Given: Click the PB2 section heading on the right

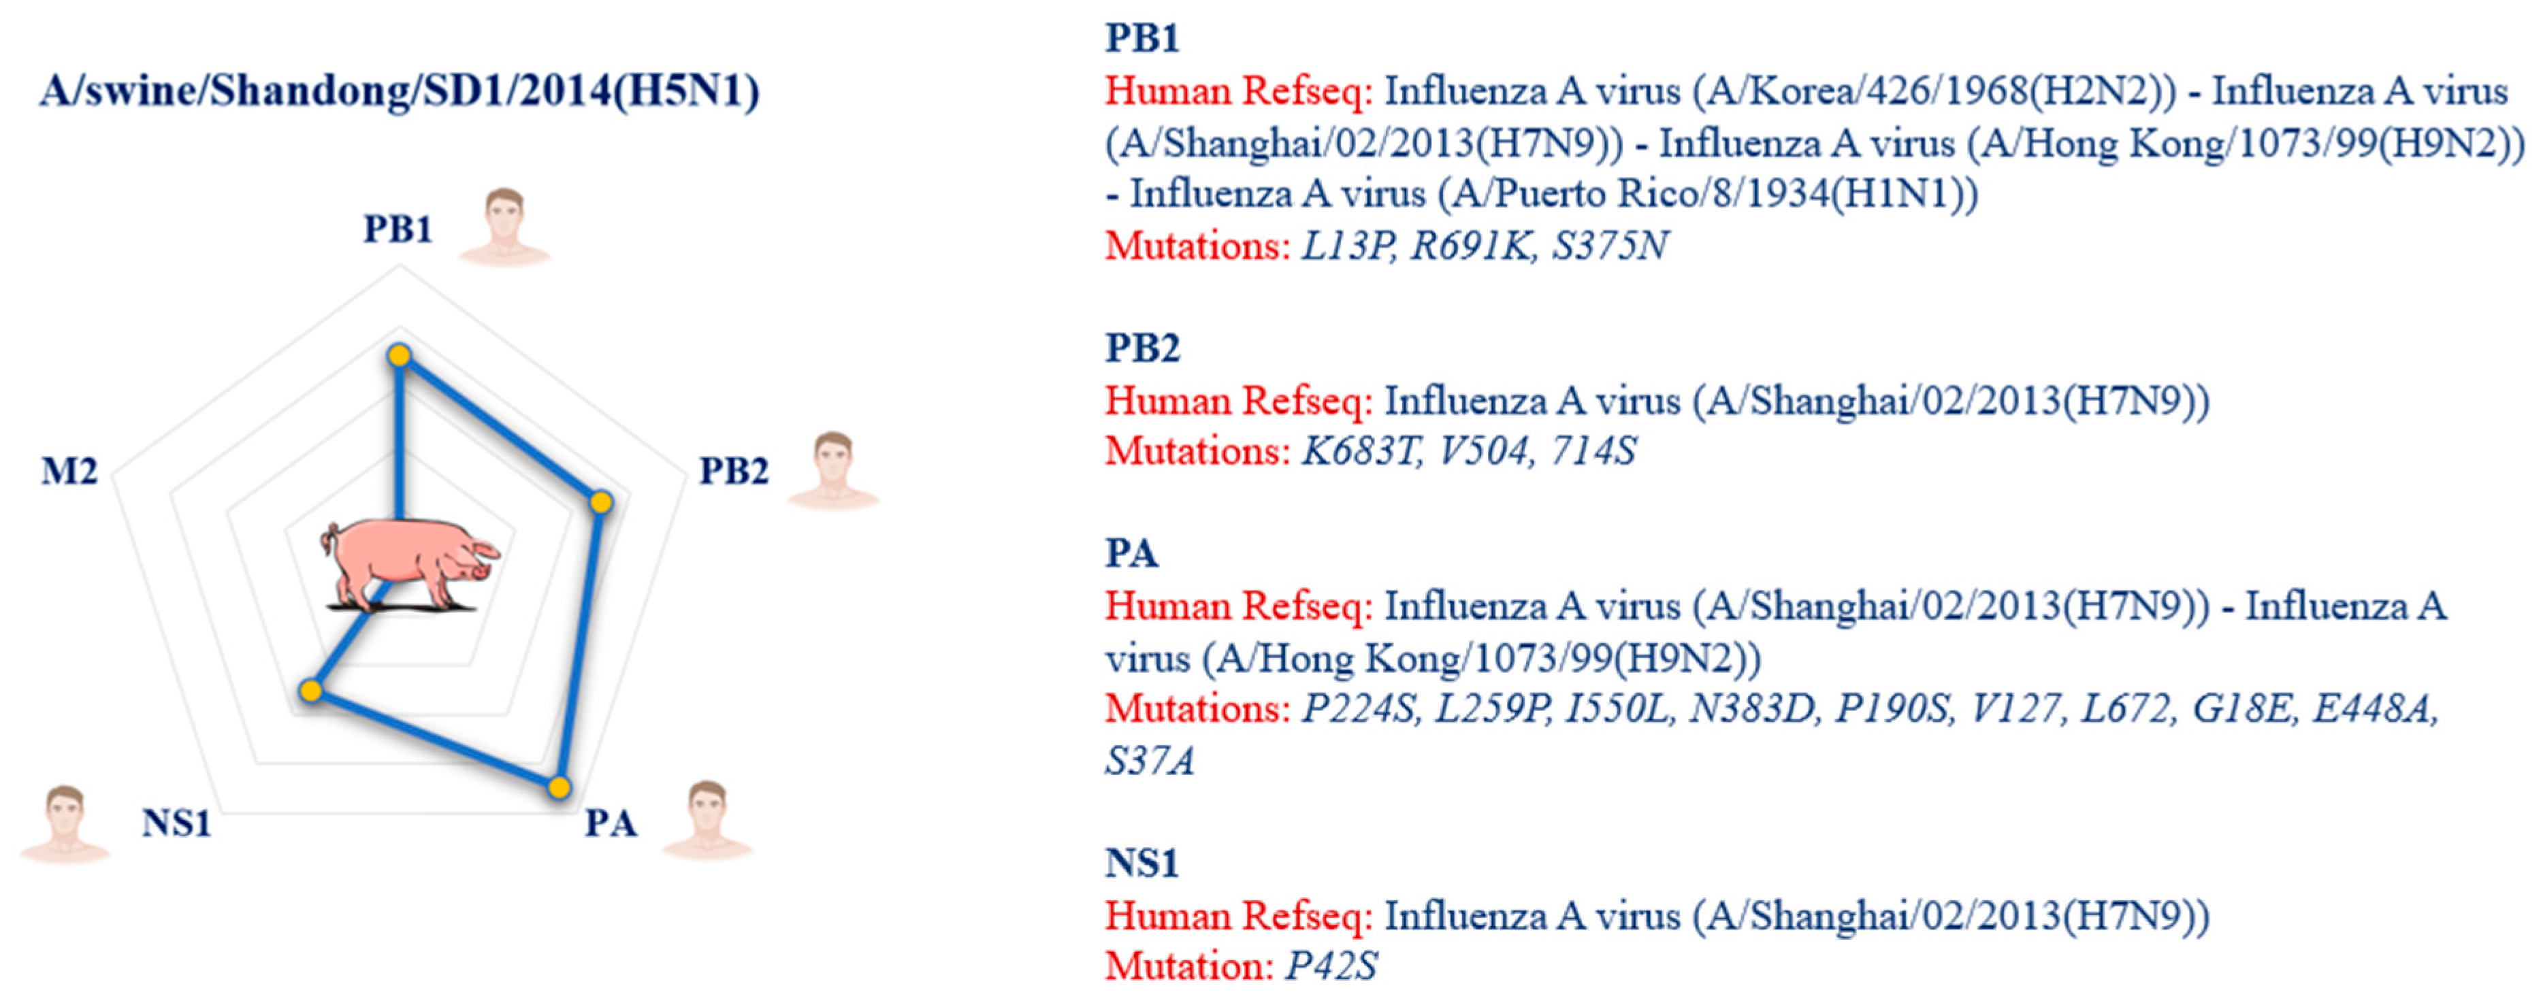Looking at the screenshot, I should click(1142, 348).
